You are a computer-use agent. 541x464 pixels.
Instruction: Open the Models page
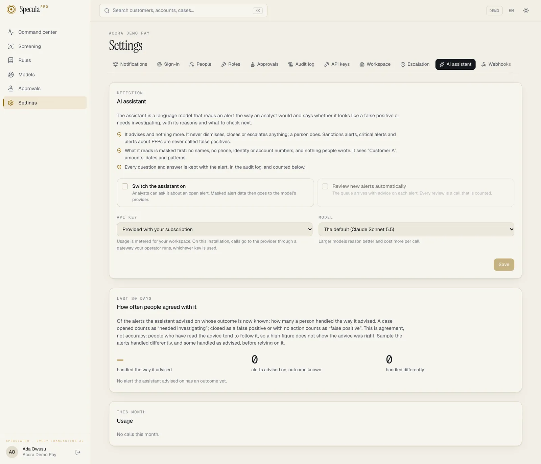pos(45,74)
